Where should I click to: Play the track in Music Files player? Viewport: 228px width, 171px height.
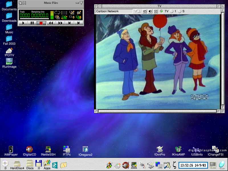tap(23, 23)
